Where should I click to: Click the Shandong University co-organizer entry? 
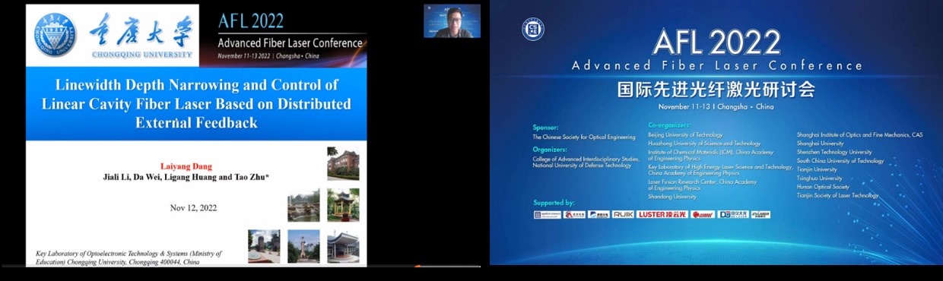(672, 197)
